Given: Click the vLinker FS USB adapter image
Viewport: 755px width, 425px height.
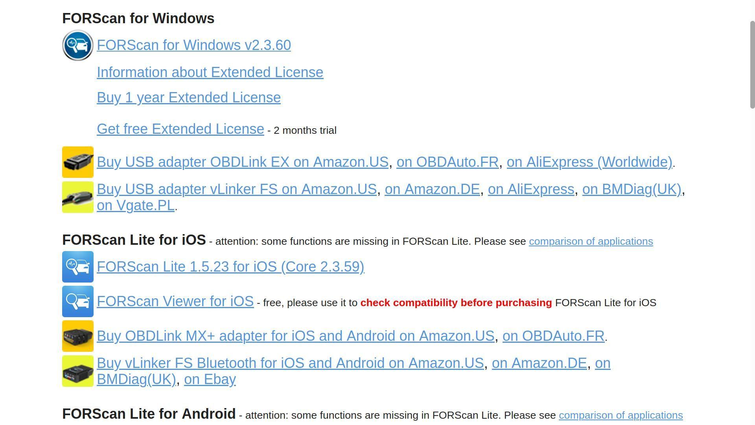Looking at the screenshot, I should coord(78,197).
